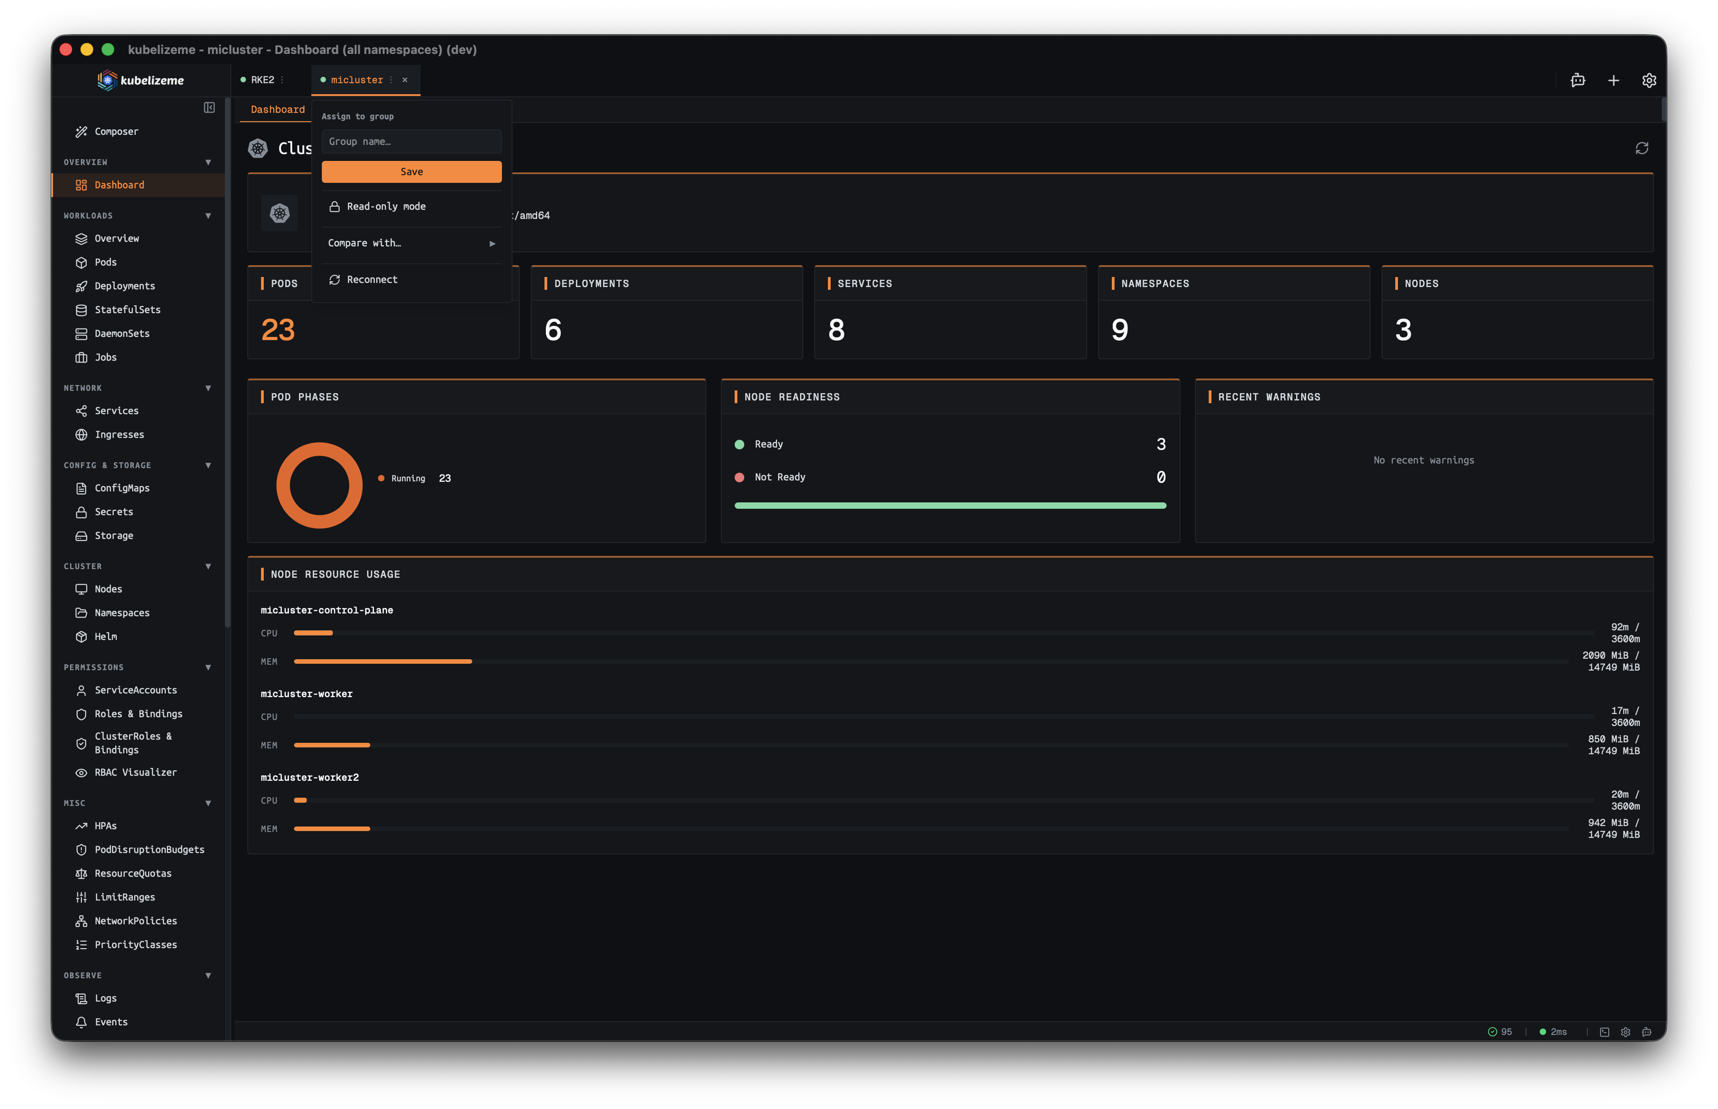Collapse the OVERVIEW sidebar section
1718x1109 pixels.
coord(208,163)
